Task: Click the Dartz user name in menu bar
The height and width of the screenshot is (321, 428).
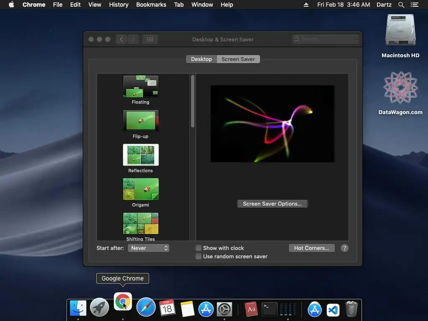Action: click(384, 5)
